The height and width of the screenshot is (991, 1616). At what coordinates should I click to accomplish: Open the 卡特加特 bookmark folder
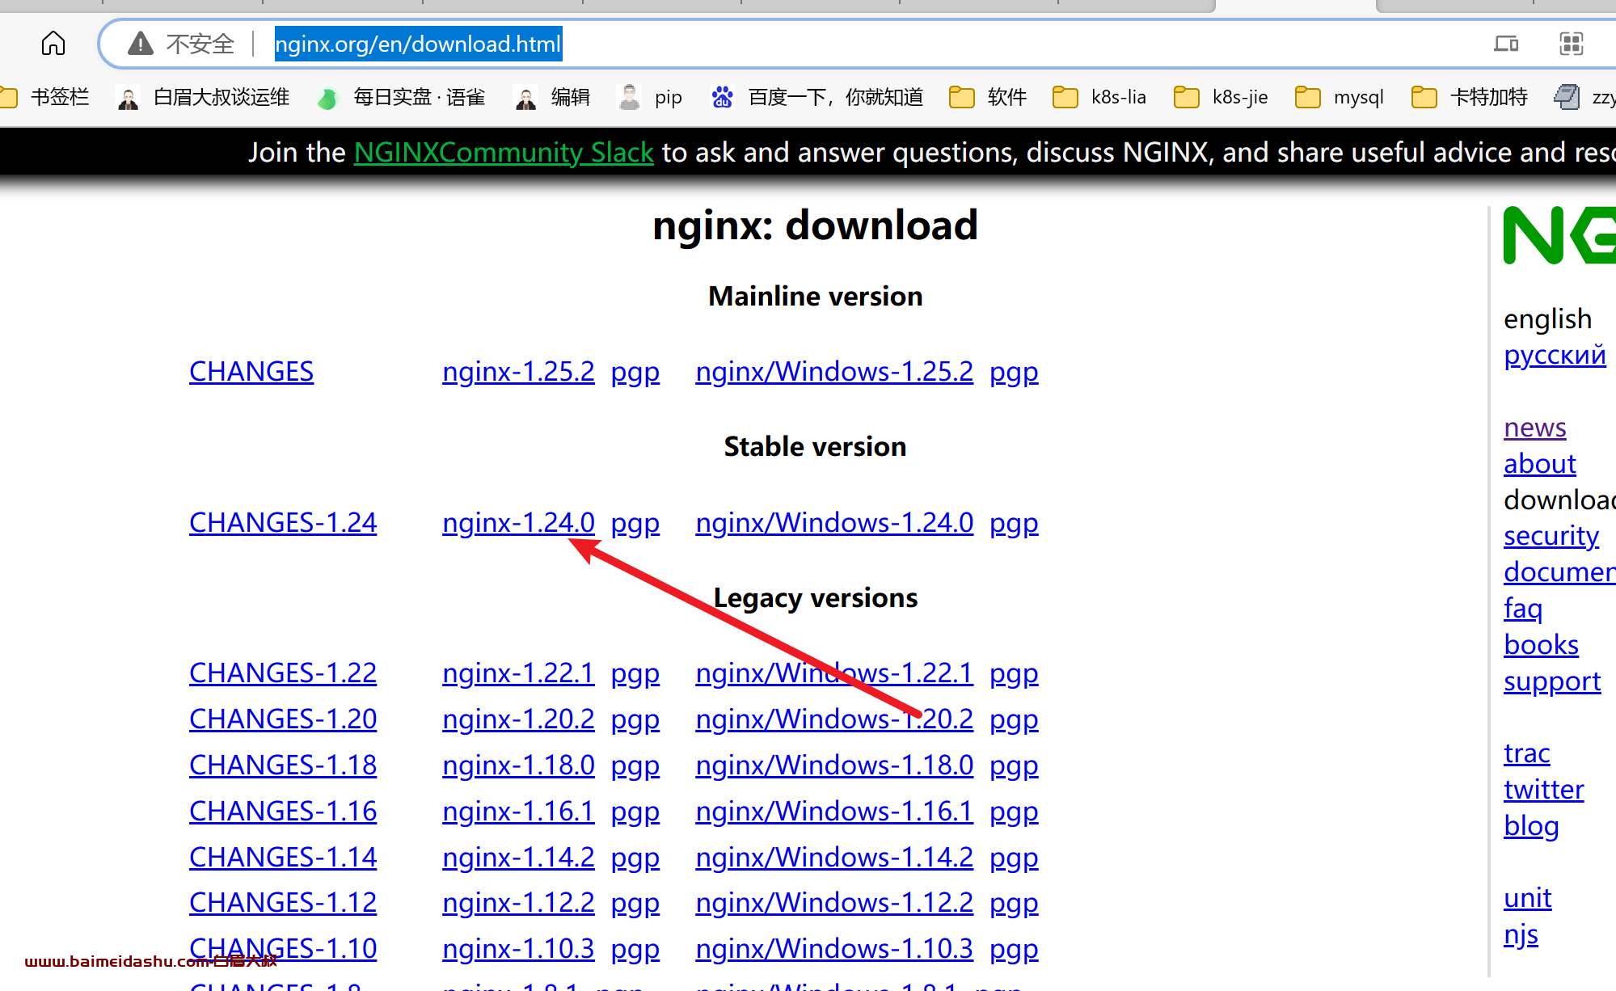1470,97
